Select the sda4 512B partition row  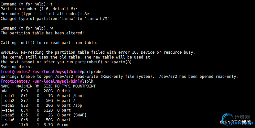pyautogui.click(x=36, y=110)
